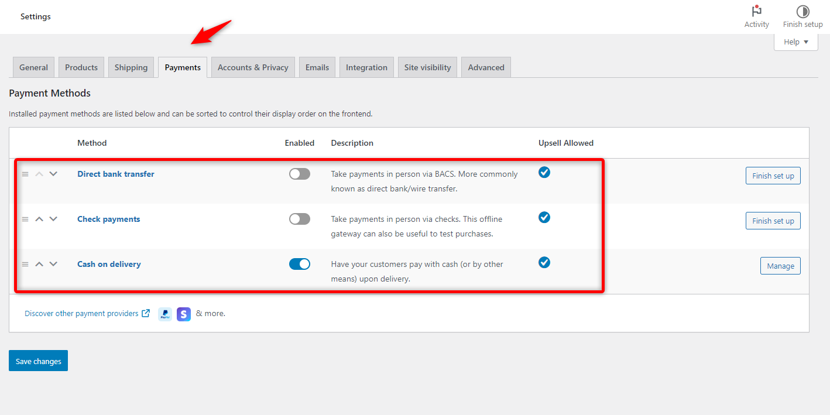This screenshot has width=830, height=415.
Task: Uncheck Upsell Allowed for Cash on delivery
Action: pos(544,262)
